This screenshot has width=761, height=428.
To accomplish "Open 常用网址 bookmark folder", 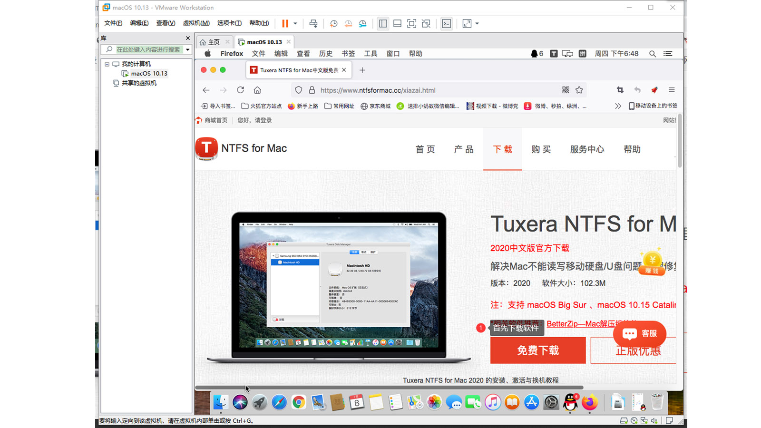I will [340, 106].
